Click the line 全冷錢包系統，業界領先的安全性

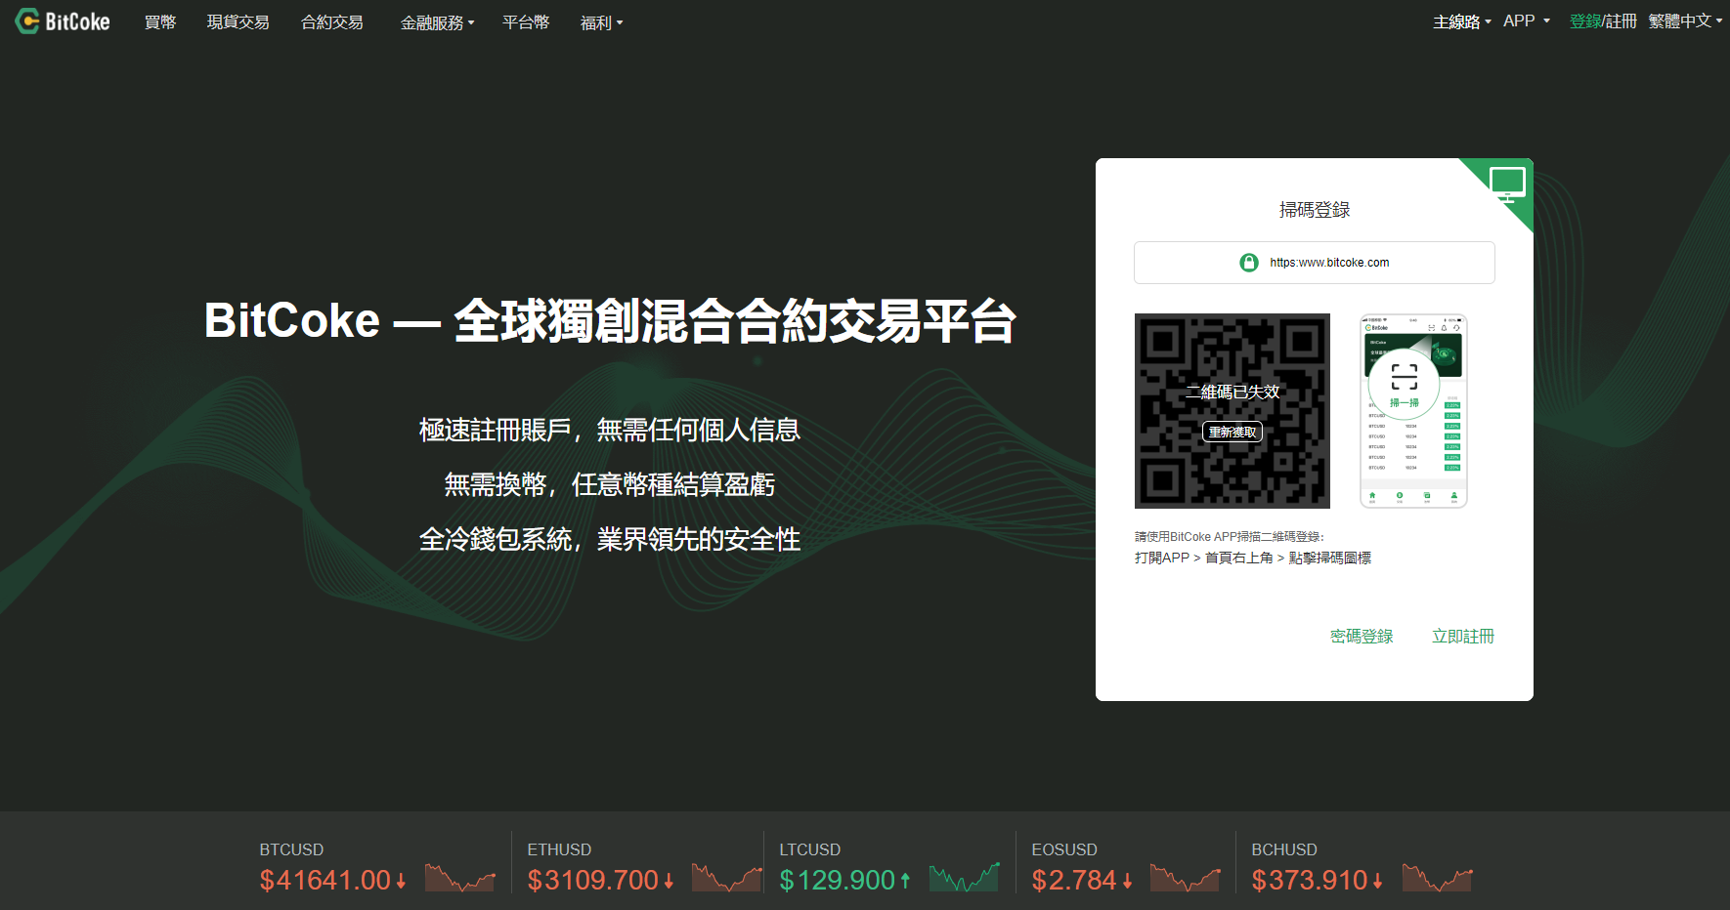click(x=610, y=539)
